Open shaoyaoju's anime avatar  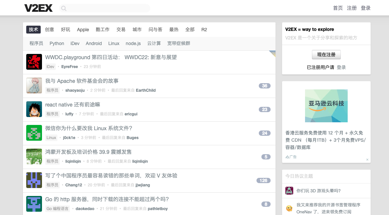(34, 85)
